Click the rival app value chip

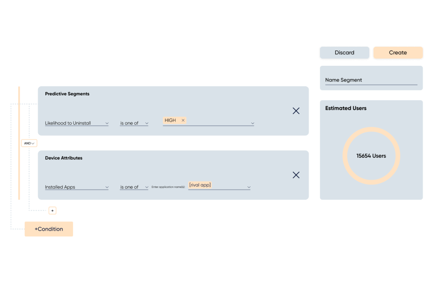click(200, 184)
